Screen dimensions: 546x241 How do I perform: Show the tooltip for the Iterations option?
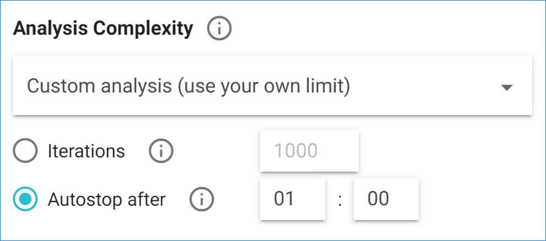tap(161, 151)
